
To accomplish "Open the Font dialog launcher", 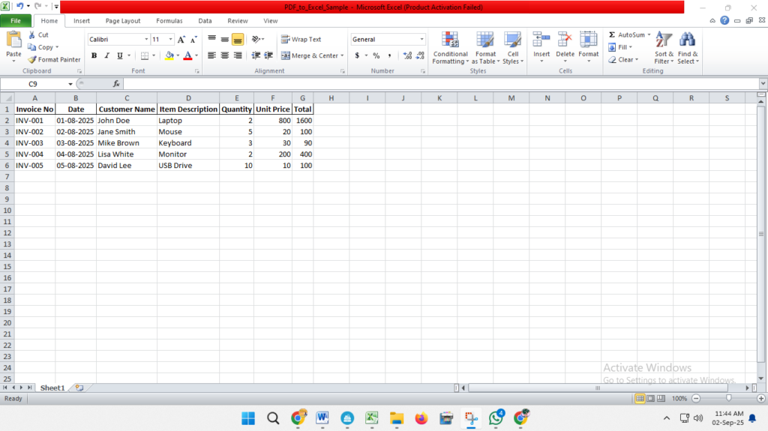I will 197,71.
